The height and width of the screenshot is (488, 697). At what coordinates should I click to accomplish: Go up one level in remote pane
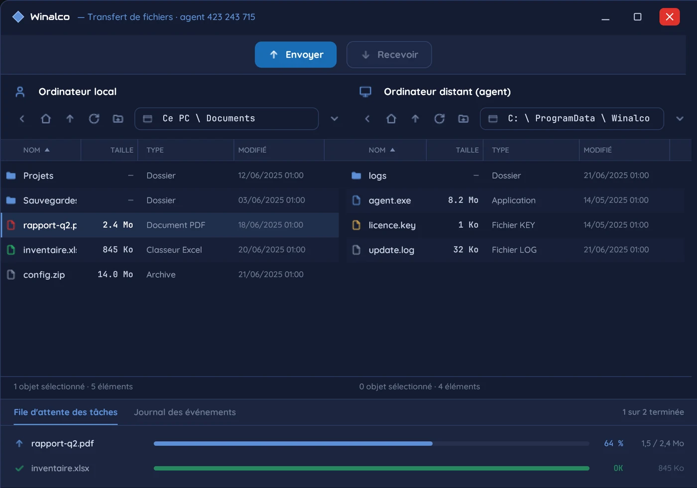pos(415,118)
